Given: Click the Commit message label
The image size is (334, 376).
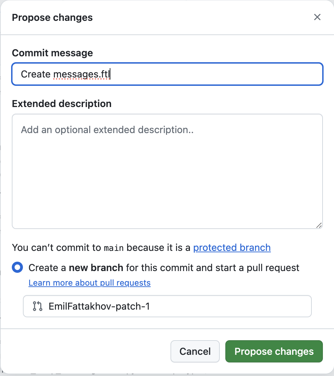Looking at the screenshot, I should (x=52, y=53).
